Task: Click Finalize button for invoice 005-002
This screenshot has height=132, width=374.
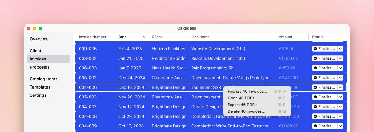Action: tap(325, 78)
